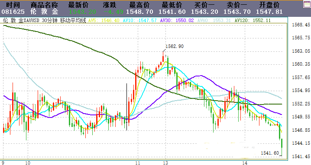
Task: Click the 最新价 column header
Action: point(78,5)
